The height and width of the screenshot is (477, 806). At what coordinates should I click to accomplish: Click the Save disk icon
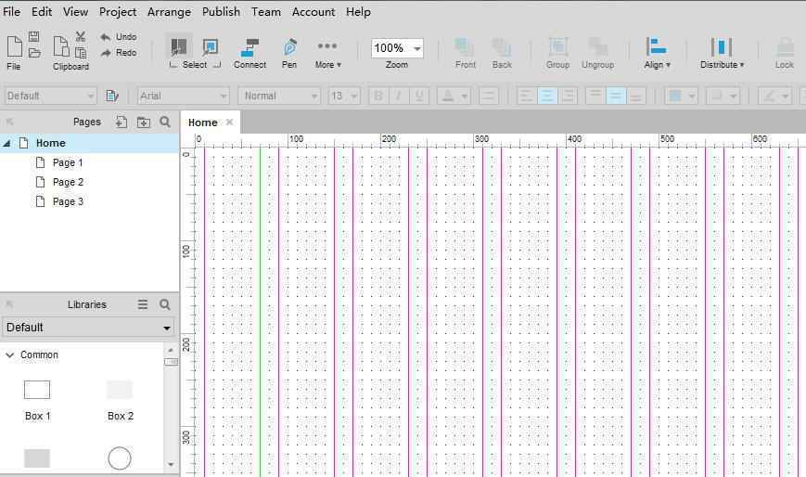pos(34,36)
